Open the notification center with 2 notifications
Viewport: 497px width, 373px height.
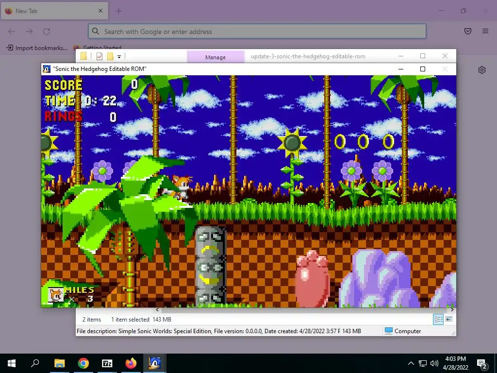[x=482, y=364]
